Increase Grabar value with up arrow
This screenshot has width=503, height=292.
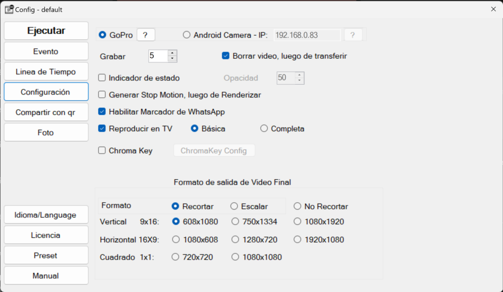click(172, 53)
